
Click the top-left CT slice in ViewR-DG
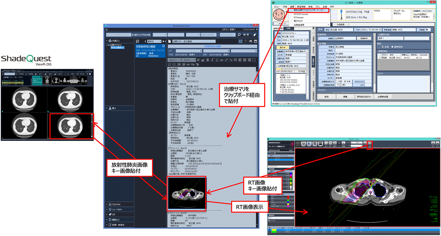tap(24, 99)
